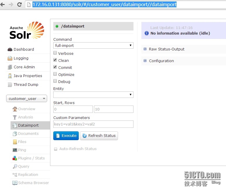Open the Entity dropdown
This screenshot has height=192, width=226.
[93, 95]
